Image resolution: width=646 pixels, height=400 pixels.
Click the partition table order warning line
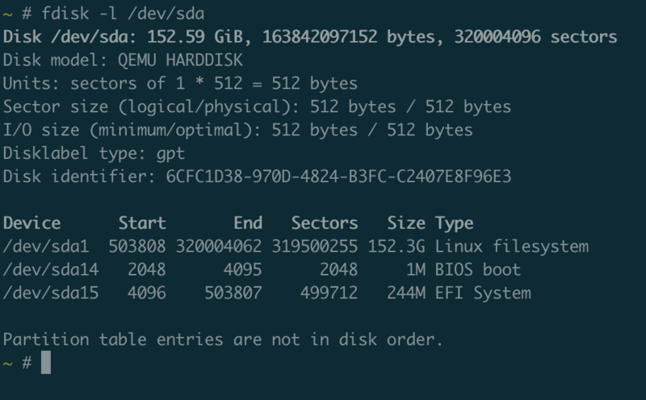224,340
